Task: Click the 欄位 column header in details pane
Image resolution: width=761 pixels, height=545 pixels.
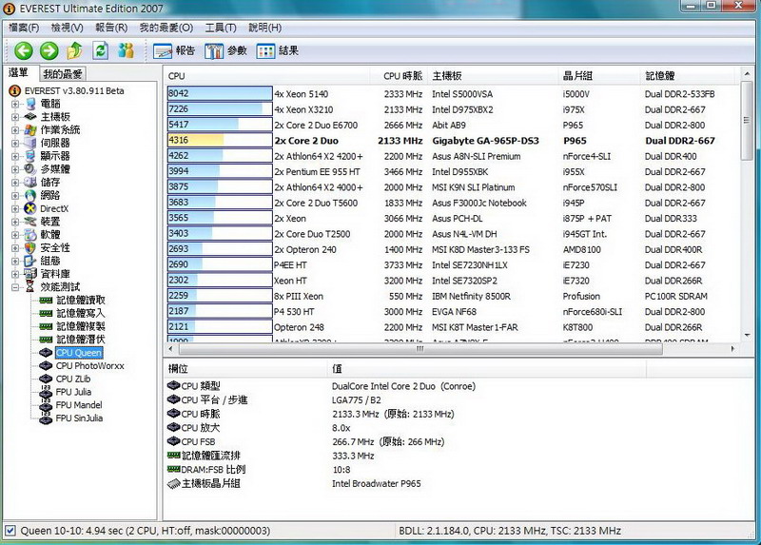Action: coord(245,369)
